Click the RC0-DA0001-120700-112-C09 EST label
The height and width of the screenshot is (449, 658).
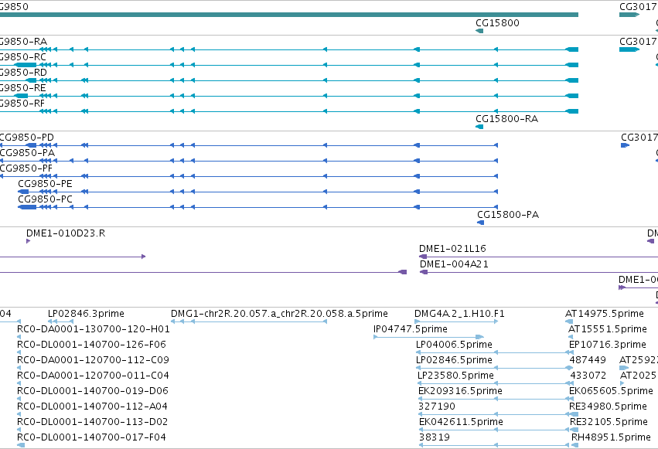point(93,360)
